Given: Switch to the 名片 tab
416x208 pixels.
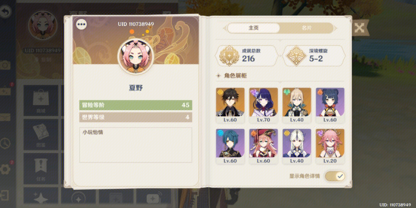Looking at the screenshot, I should click(307, 28).
